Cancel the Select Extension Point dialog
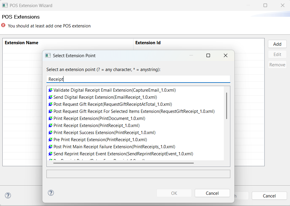 point(212,193)
